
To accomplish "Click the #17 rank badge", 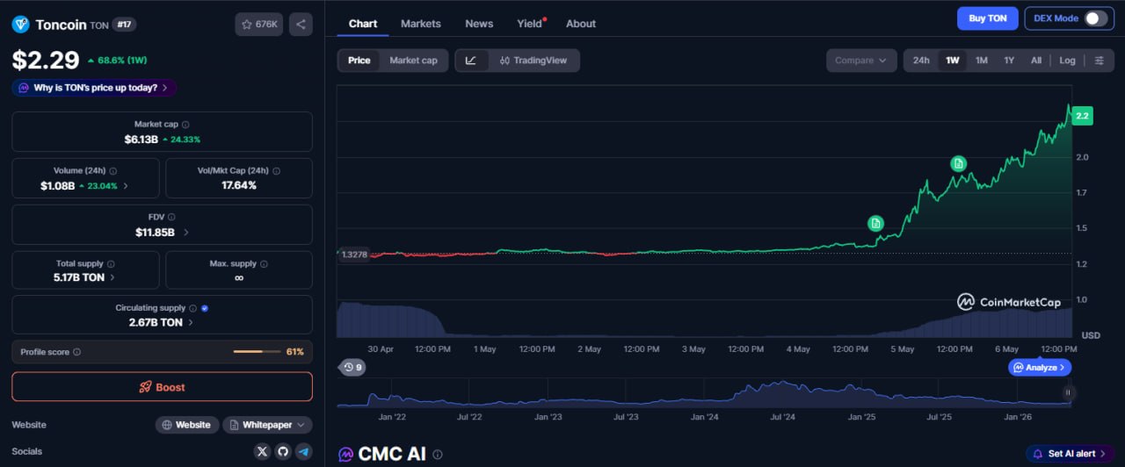I will [125, 25].
